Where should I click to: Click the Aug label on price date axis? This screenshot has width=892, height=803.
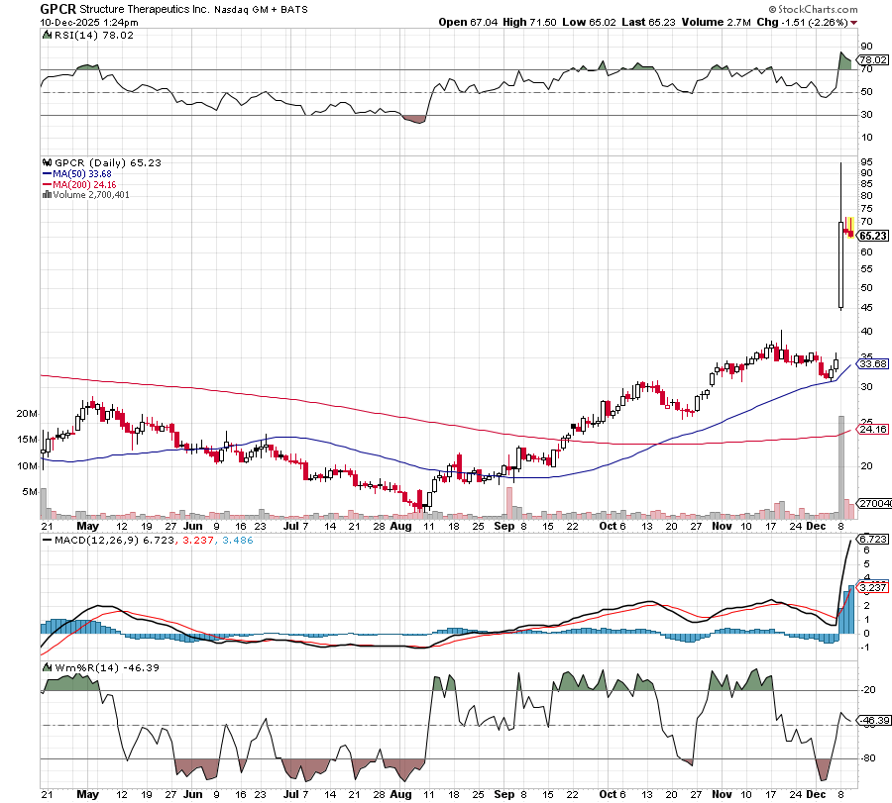click(x=399, y=526)
